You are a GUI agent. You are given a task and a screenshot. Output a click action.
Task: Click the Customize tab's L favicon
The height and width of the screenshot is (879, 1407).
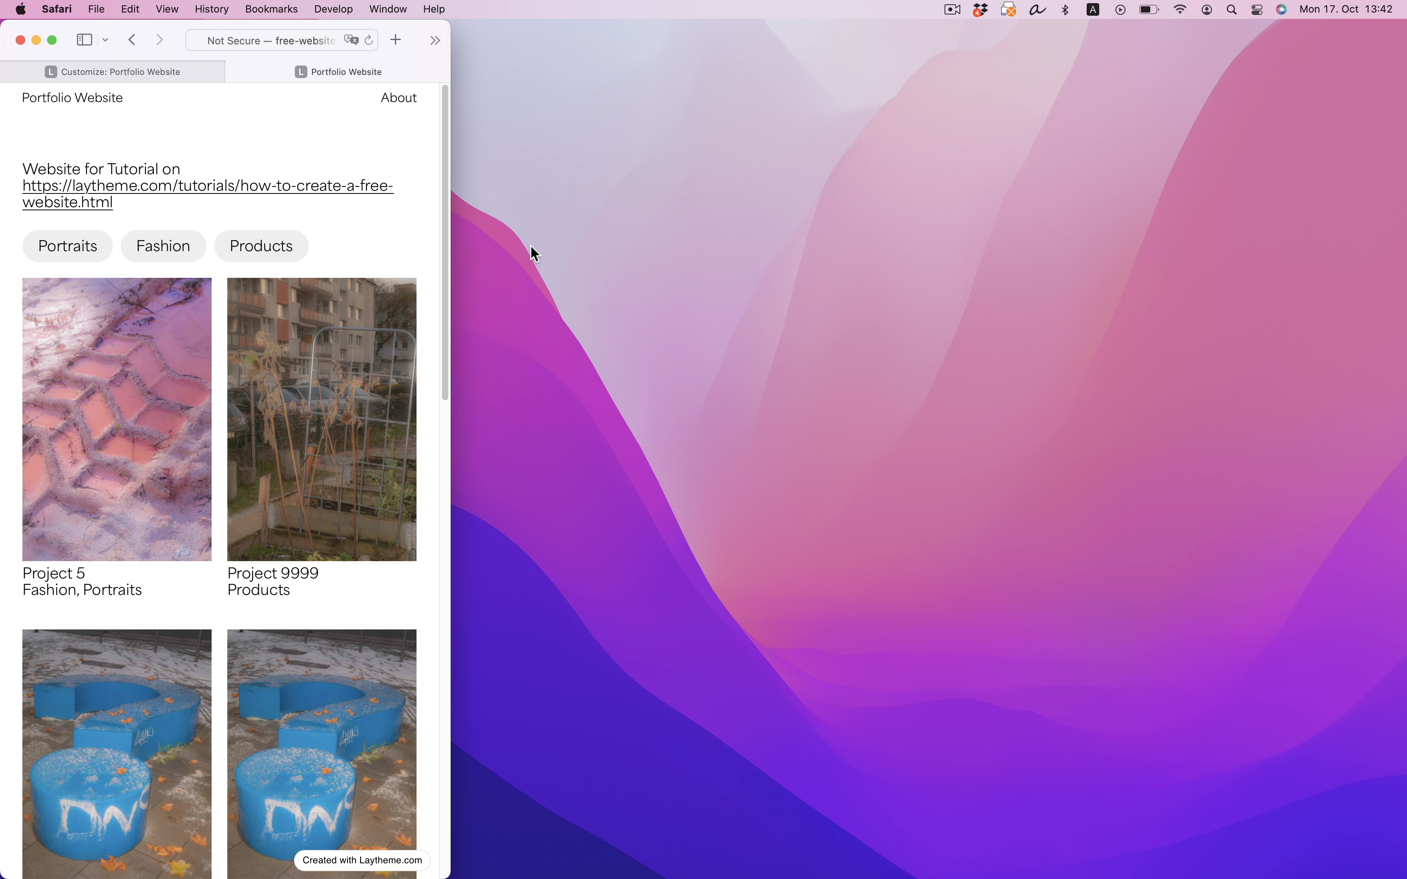[x=51, y=71]
